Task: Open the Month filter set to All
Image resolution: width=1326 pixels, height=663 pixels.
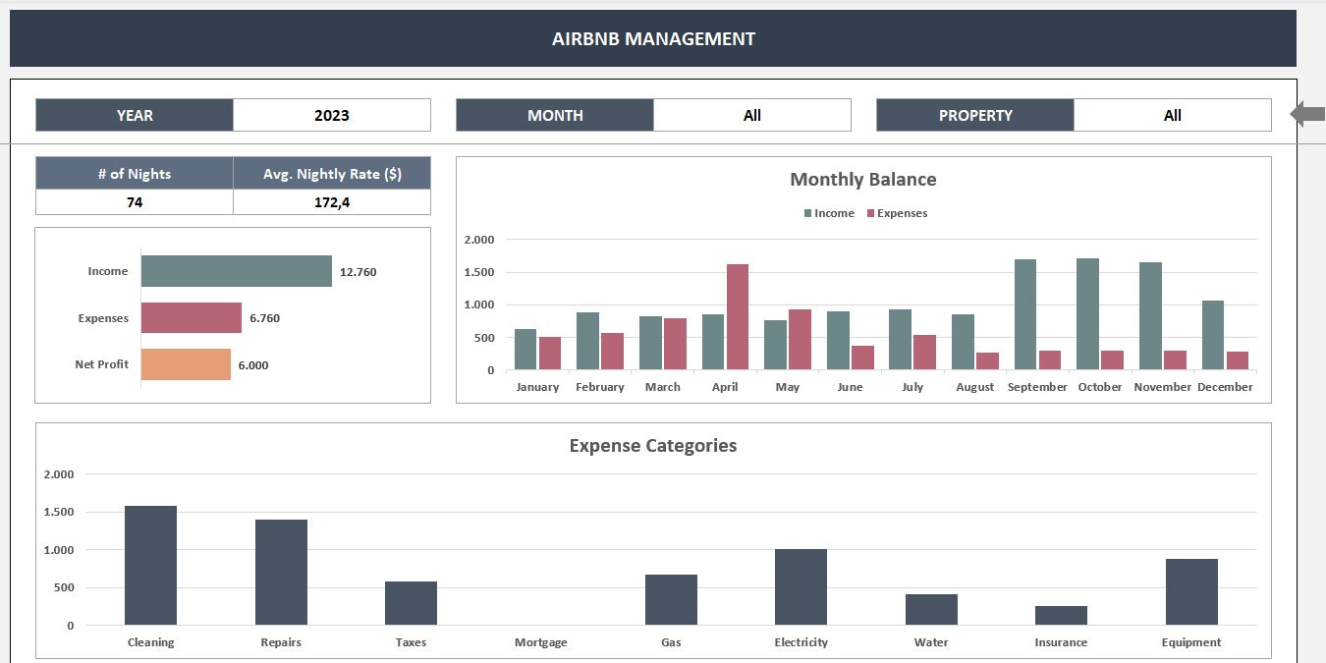Action: click(752, 115)
